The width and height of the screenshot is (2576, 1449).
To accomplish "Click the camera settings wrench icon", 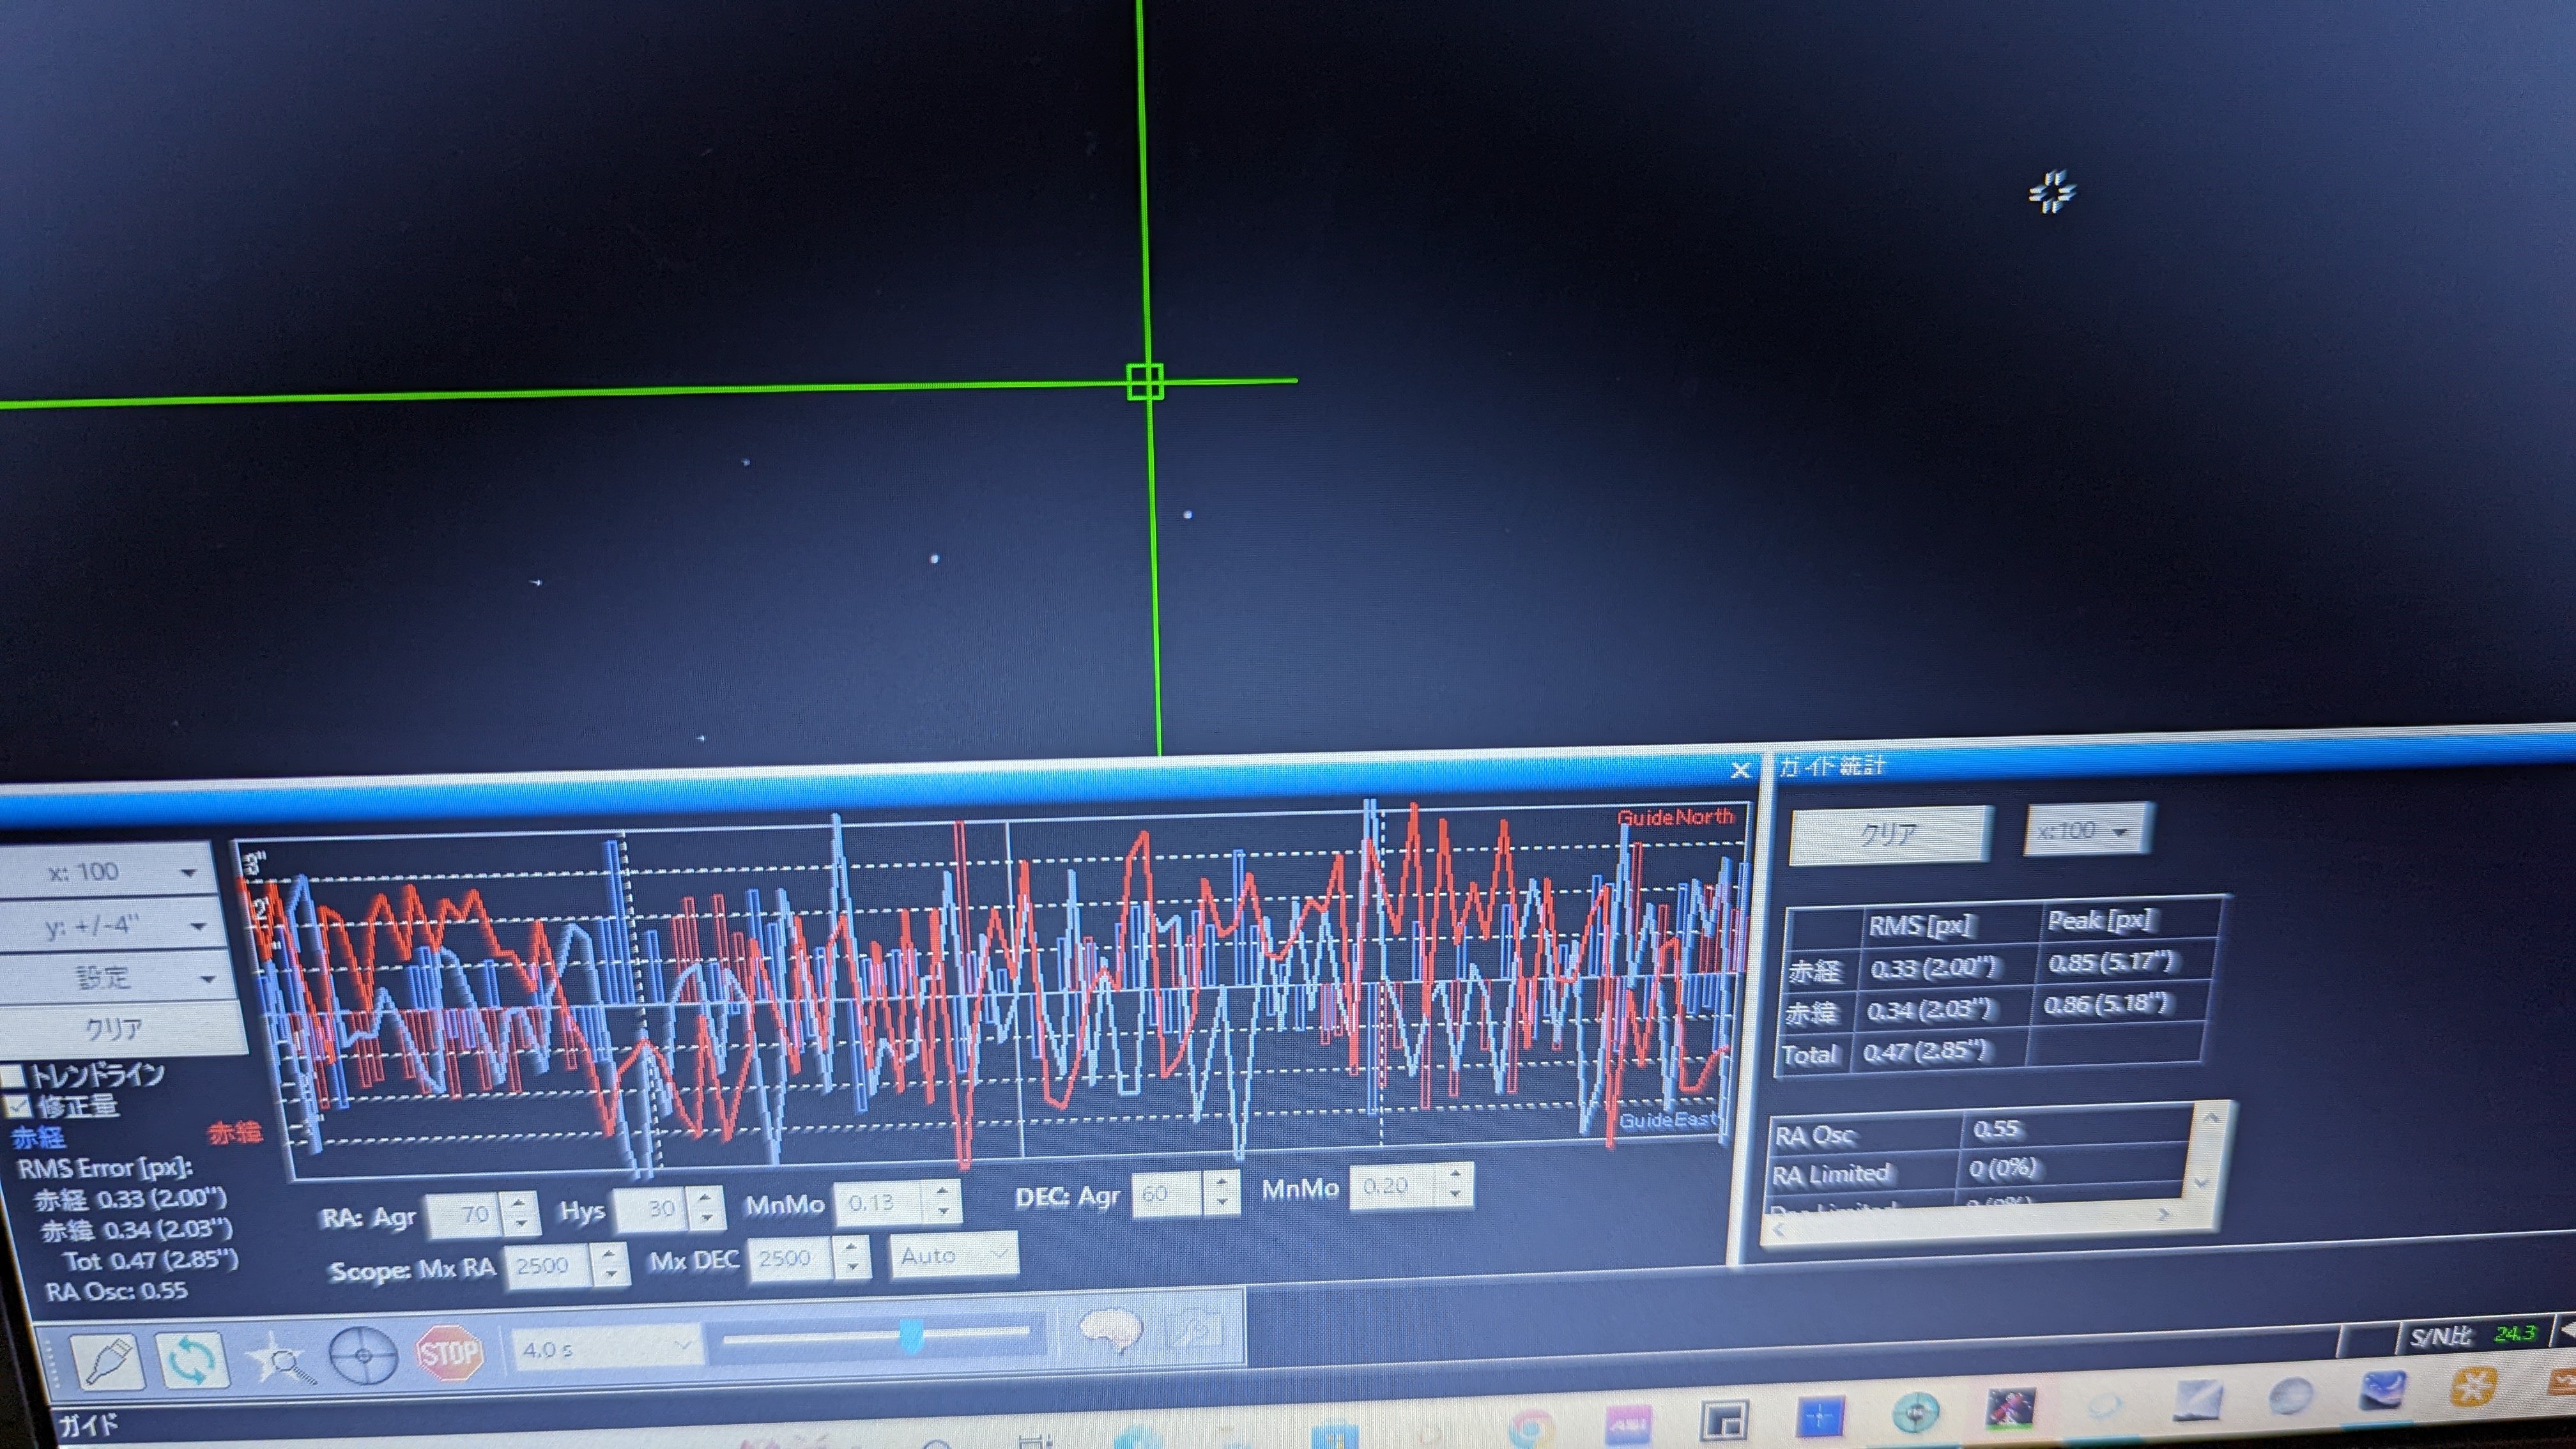I will coord(1196,1329).
